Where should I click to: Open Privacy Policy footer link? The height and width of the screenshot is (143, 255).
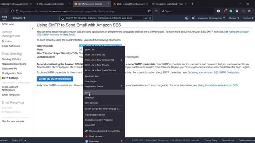(211, 140)
